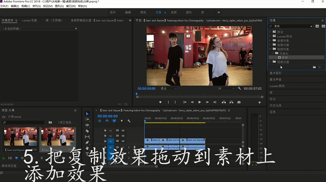Image resolution: width=326 pixels, height=182 pixels.
Task: Click the Export Frame camera icon
Action: point(239,102)
